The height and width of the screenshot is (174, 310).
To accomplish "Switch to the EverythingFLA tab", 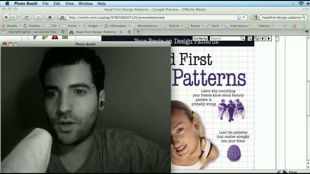I will 33,32.
